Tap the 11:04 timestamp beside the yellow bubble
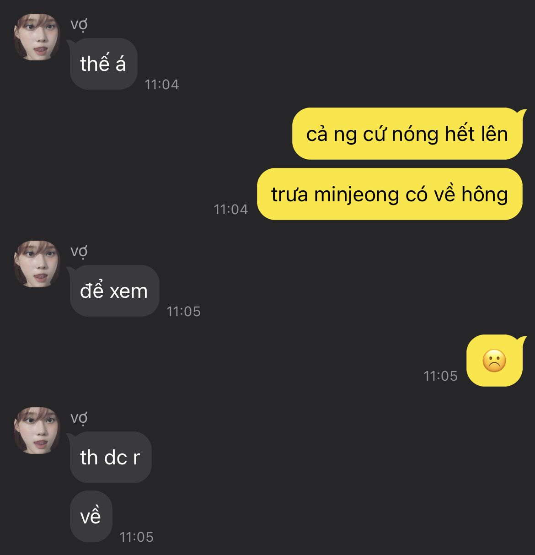This screenshot has height=555, width=535. (x=231, y=209)
